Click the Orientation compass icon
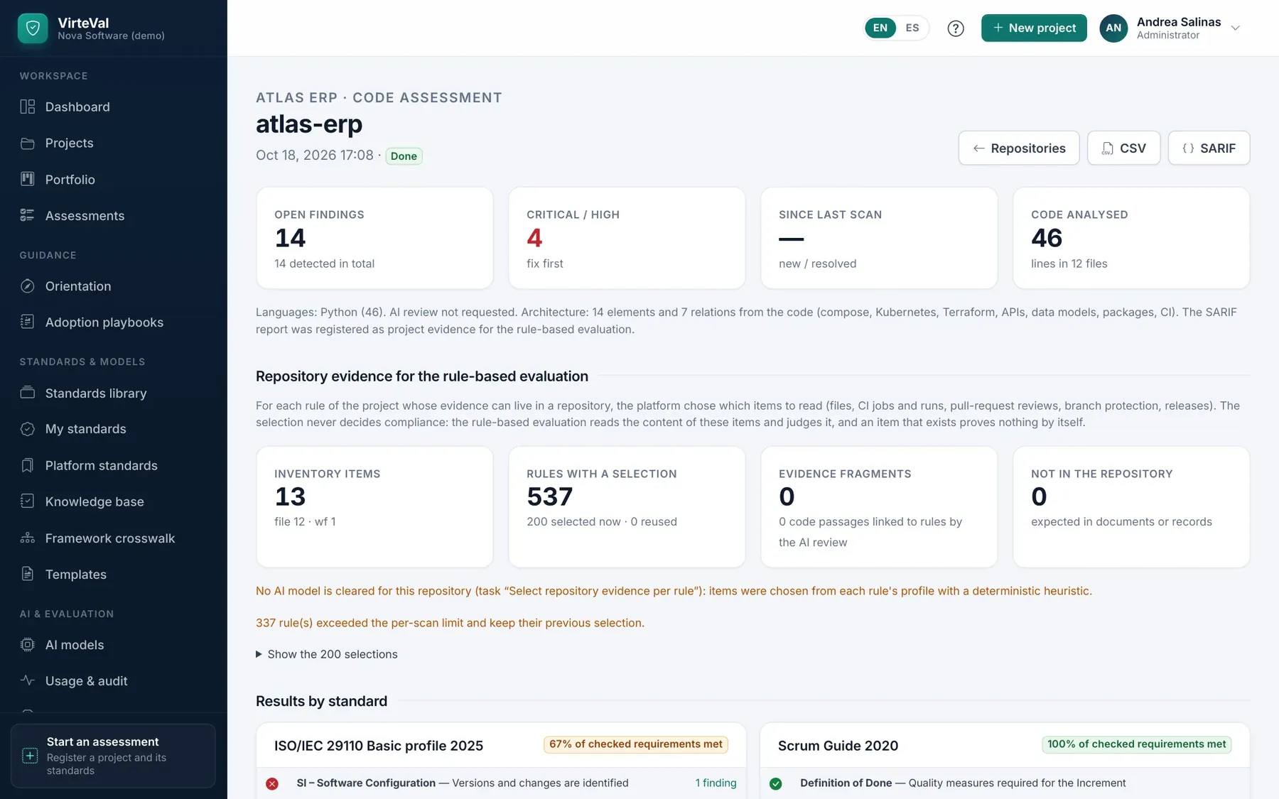This screenshot has width=1279, height=799. tap(28, 286)
